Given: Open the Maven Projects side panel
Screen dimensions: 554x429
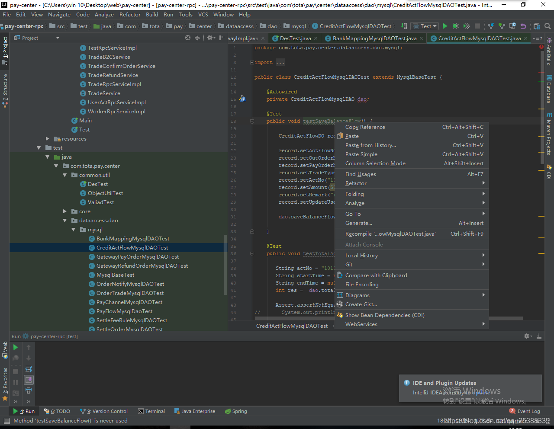Looking at the screenshot, I should [549, 134].
